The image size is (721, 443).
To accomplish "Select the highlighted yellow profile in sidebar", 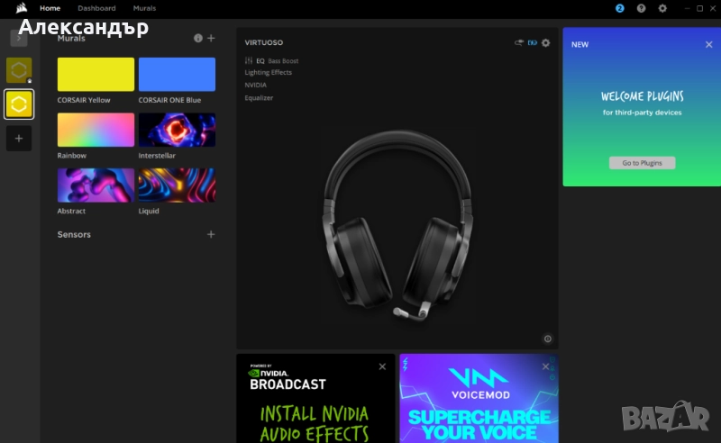I will click(19, 104).
